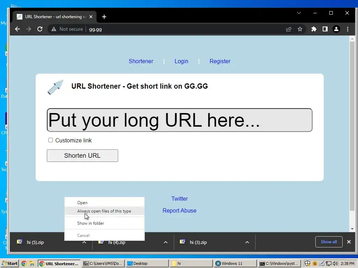This screenshot has height=268, width=358.
Task: Click the Not secure warning icon
Action: coord(53,29)
